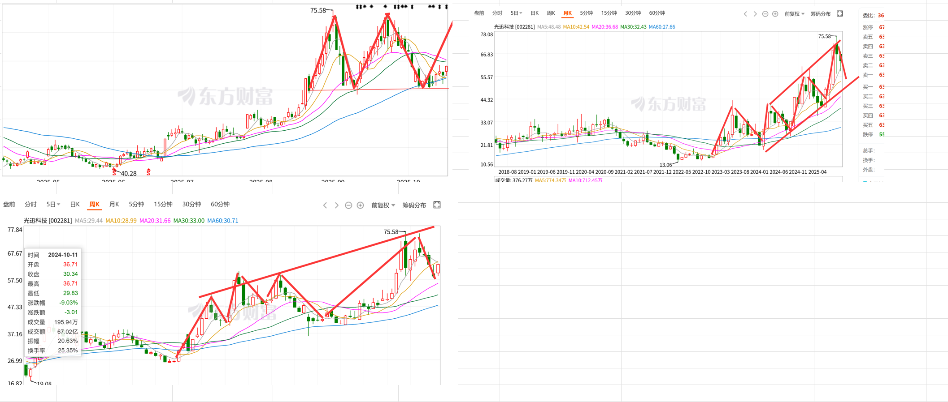948x402 pixels.
Task: Select 15分钟 tab in weekly chart toolbar
Action: tap(163, 205)
